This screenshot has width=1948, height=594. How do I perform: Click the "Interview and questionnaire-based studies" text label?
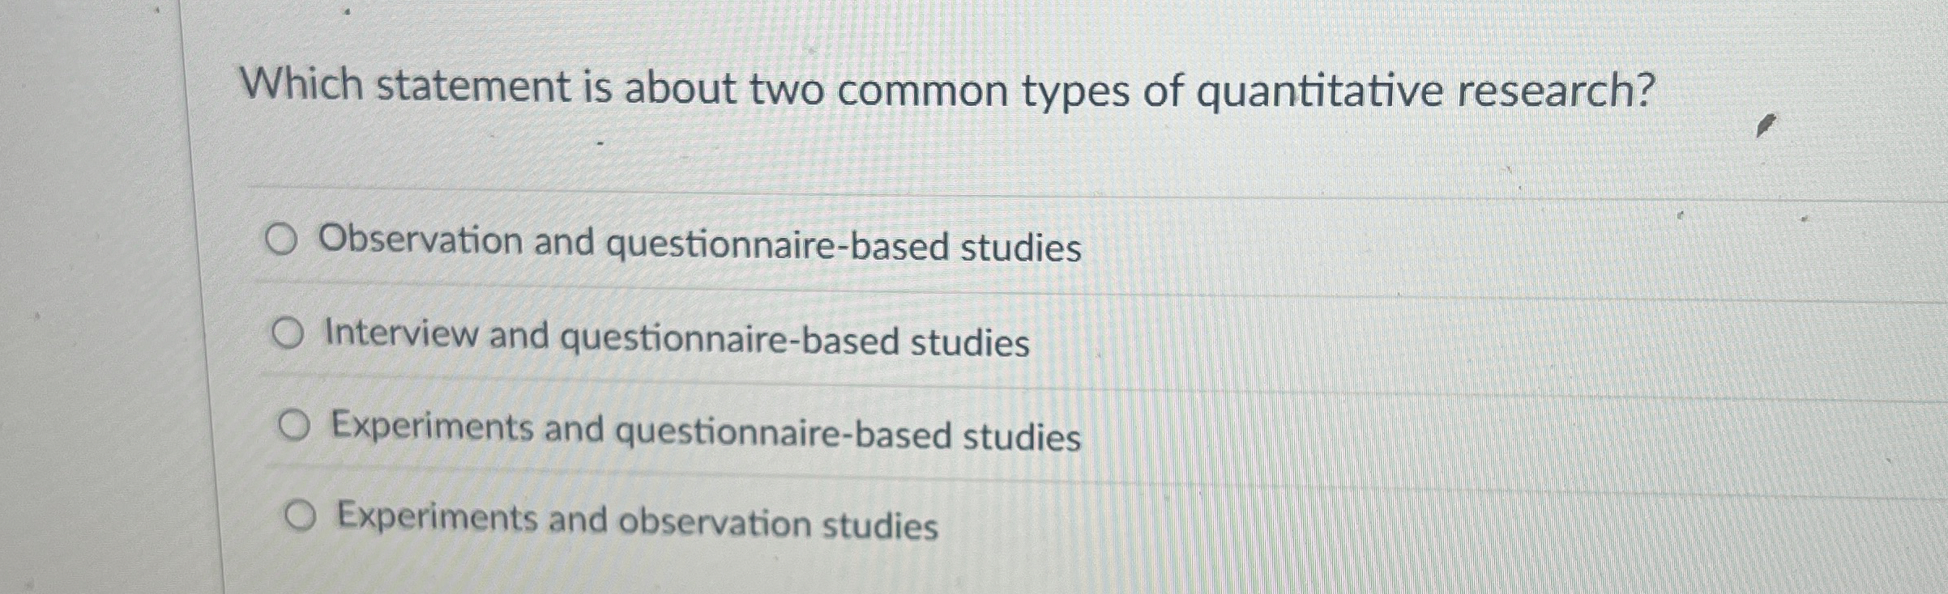(x=675, y=340)
